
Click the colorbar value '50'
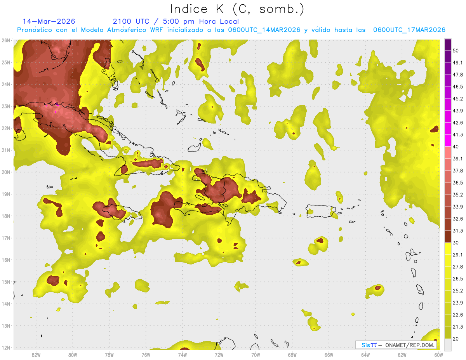[x=456, y=50]
